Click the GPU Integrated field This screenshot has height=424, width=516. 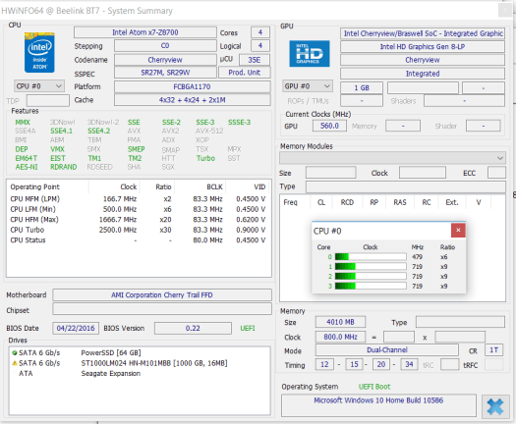(423, 74)
